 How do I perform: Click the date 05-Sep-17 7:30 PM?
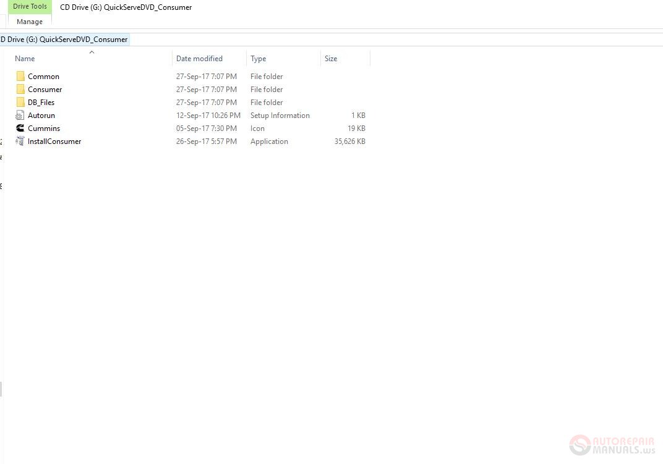(207, 129)
